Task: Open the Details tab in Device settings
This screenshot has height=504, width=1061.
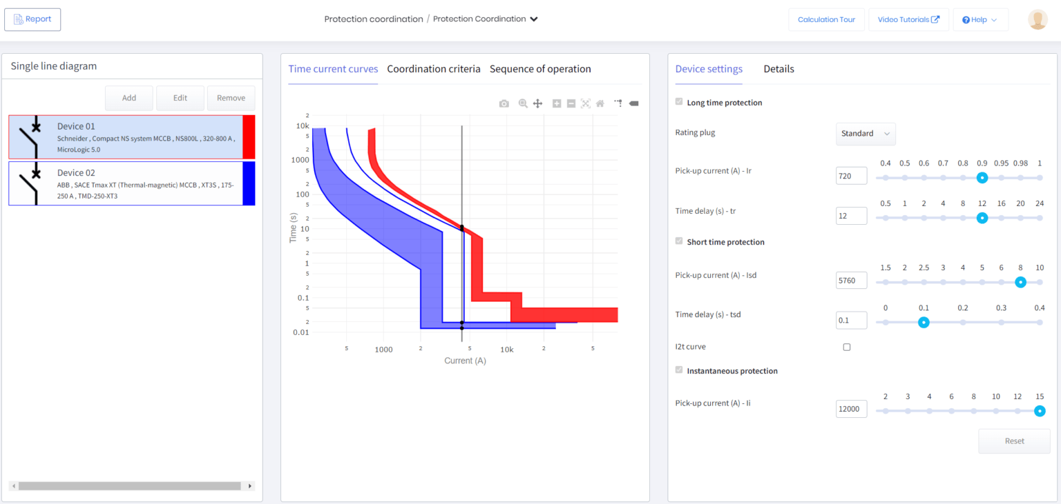Action: (778, 68)
